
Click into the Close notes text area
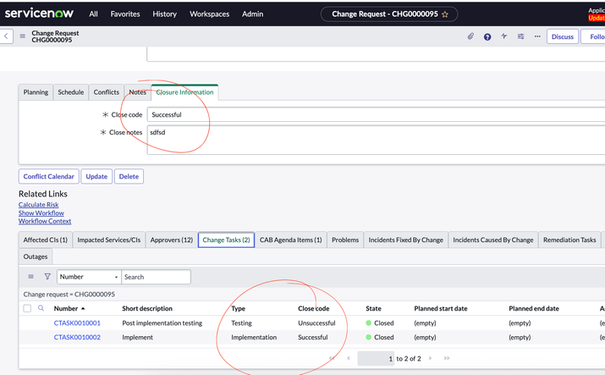coord(377,140)
